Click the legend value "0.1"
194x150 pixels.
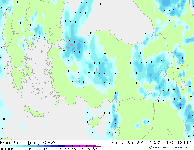click(3, 149)
